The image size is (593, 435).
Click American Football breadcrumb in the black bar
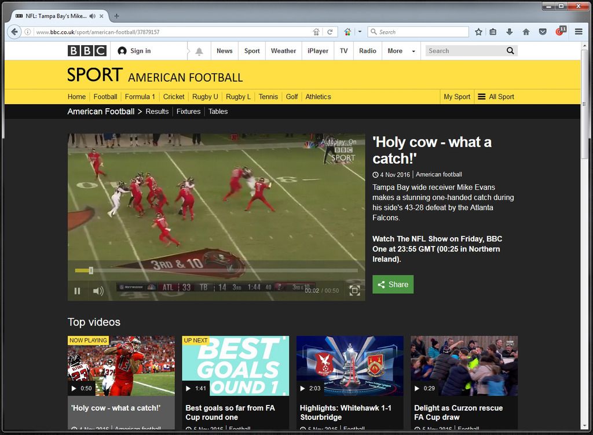101,112
